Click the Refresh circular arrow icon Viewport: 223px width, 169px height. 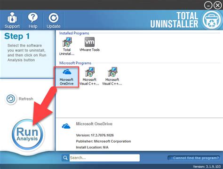tap(11, 99)
